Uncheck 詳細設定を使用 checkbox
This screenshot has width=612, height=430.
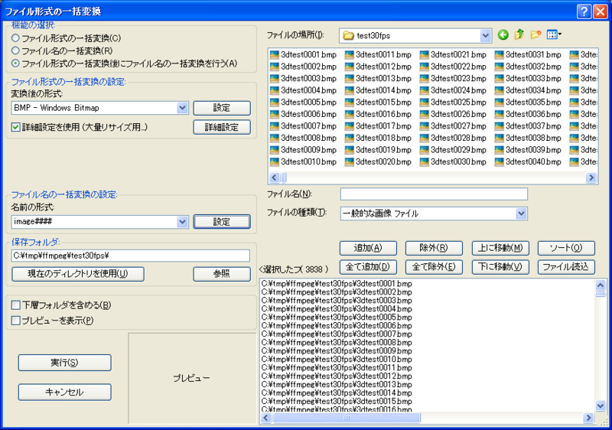(x=15, y=127)
